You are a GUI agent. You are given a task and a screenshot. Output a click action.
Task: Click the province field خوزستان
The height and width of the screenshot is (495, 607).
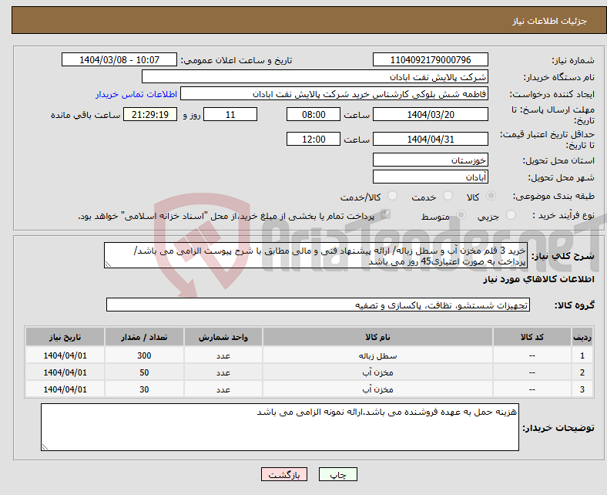(x=431, y=160)
